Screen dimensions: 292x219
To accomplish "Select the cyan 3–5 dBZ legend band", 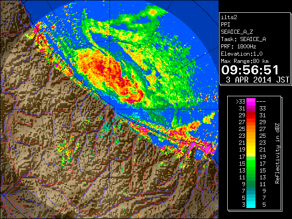I will click(x=251, y=204).
